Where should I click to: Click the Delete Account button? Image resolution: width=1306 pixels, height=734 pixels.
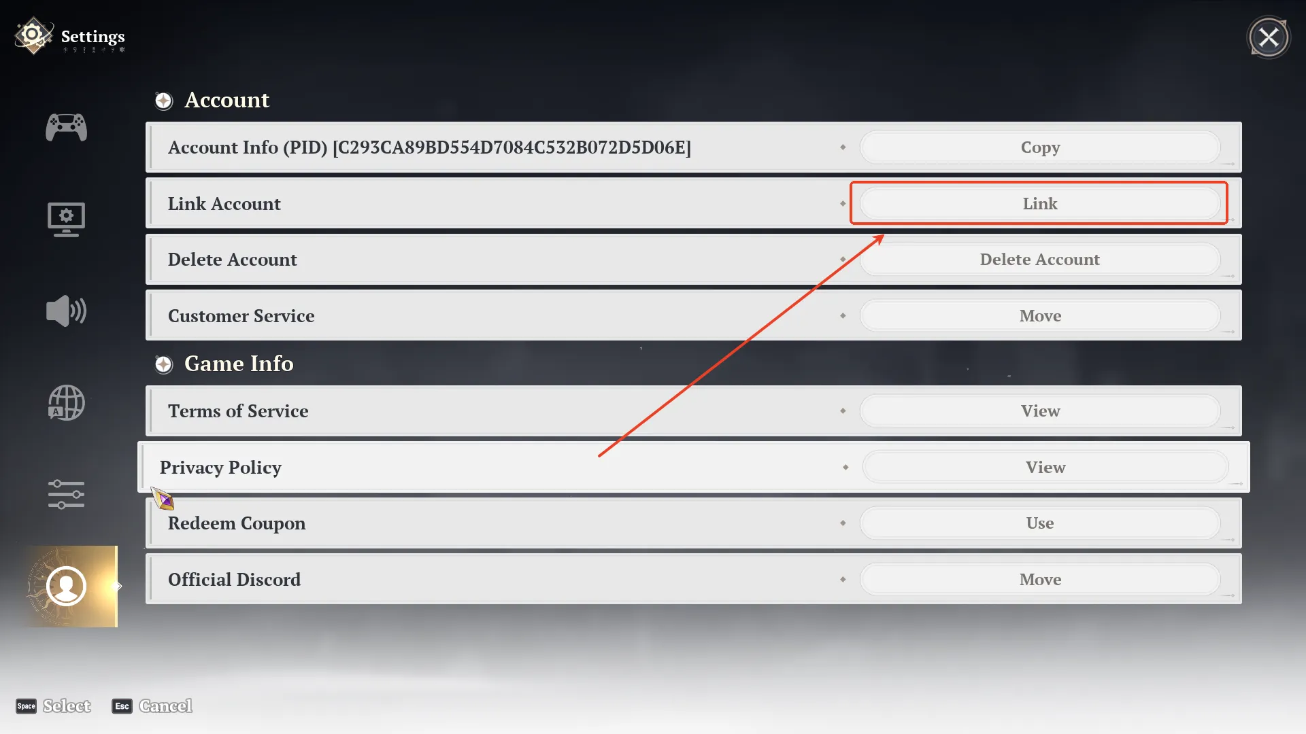[x=1040, y=260]
